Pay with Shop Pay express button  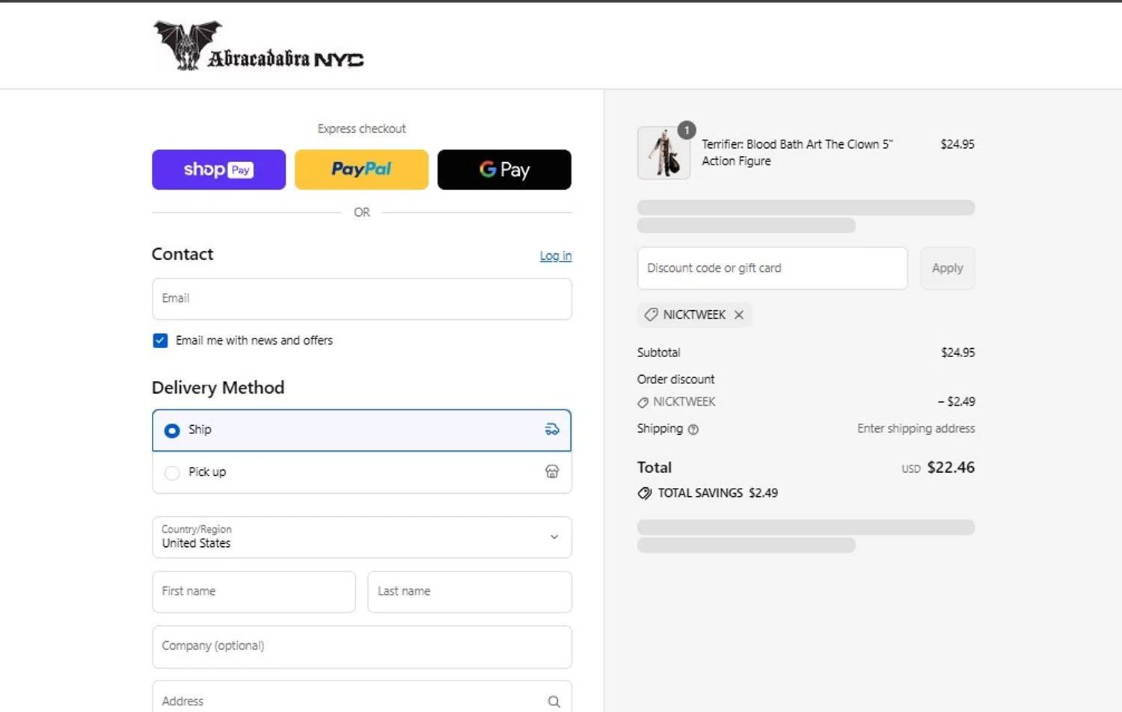(218, 170)
